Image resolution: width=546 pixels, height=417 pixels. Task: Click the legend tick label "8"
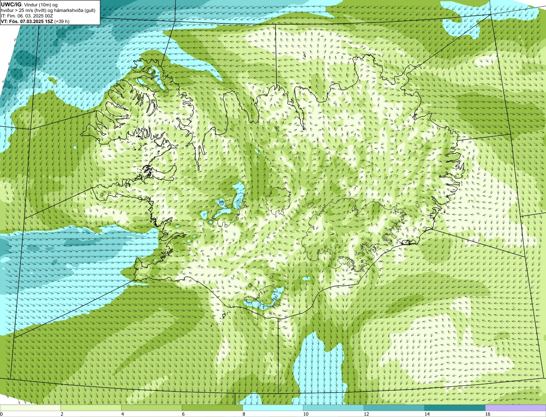point(244,414)
